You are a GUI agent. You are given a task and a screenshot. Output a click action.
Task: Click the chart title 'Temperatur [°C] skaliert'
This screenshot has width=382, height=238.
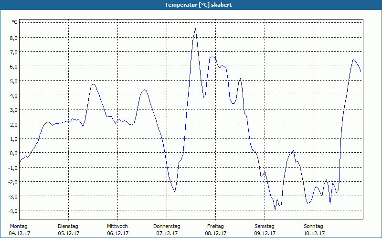point(198,5)
